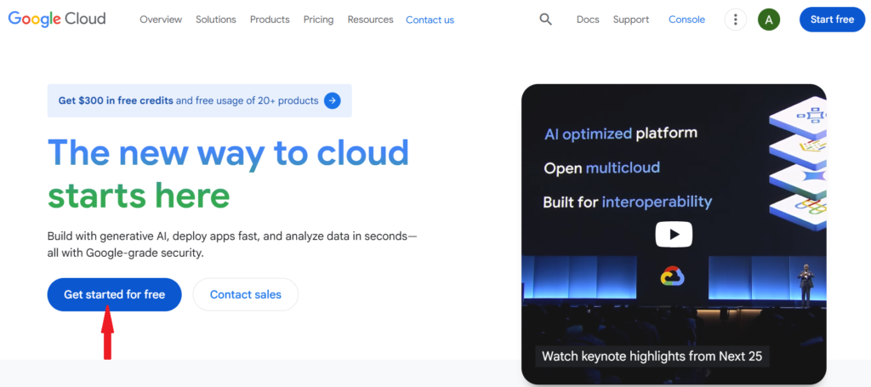Expand the Products menu

[x=270, y=20]
